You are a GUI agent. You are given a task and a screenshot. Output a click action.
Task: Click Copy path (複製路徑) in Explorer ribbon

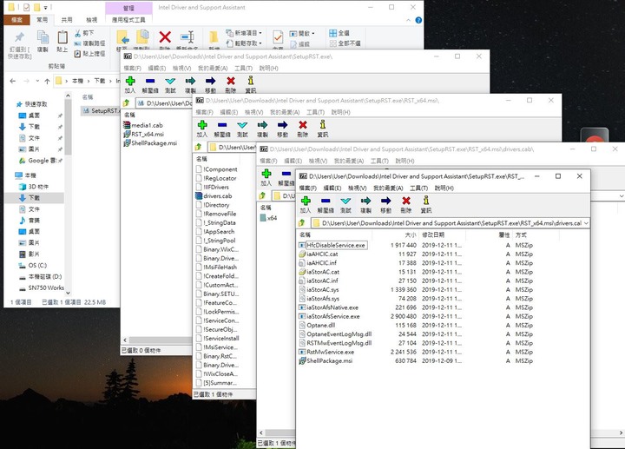pyautogui.click(x=89, y=43)
